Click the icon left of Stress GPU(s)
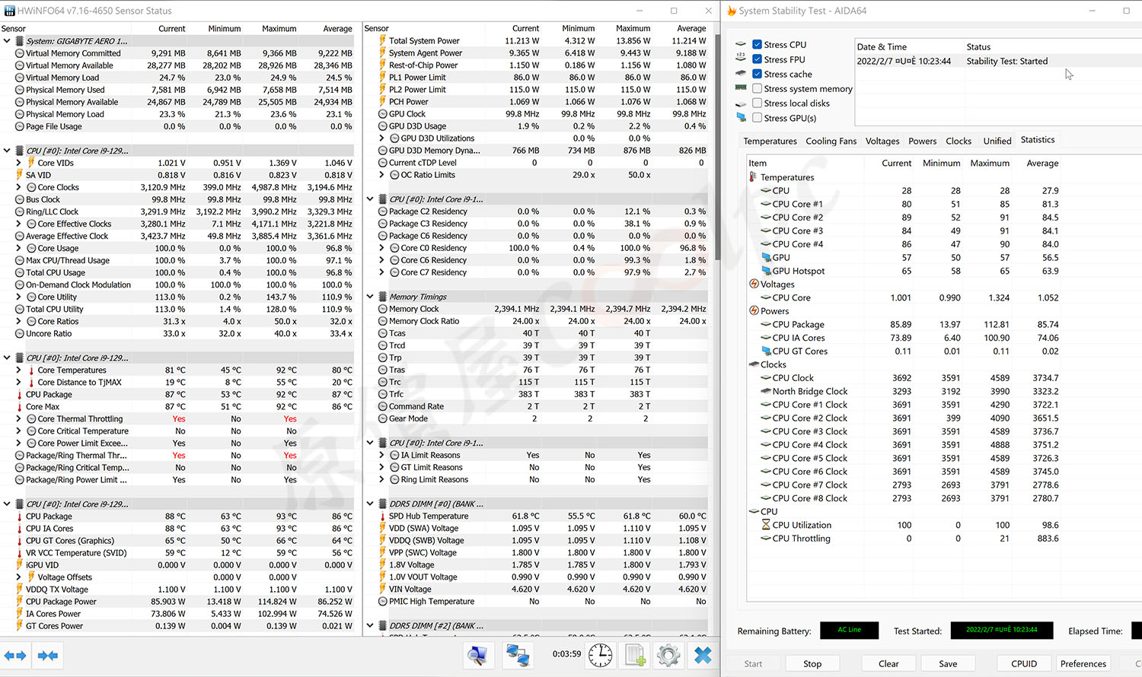 pyautogui.click(x=741, y=118)
